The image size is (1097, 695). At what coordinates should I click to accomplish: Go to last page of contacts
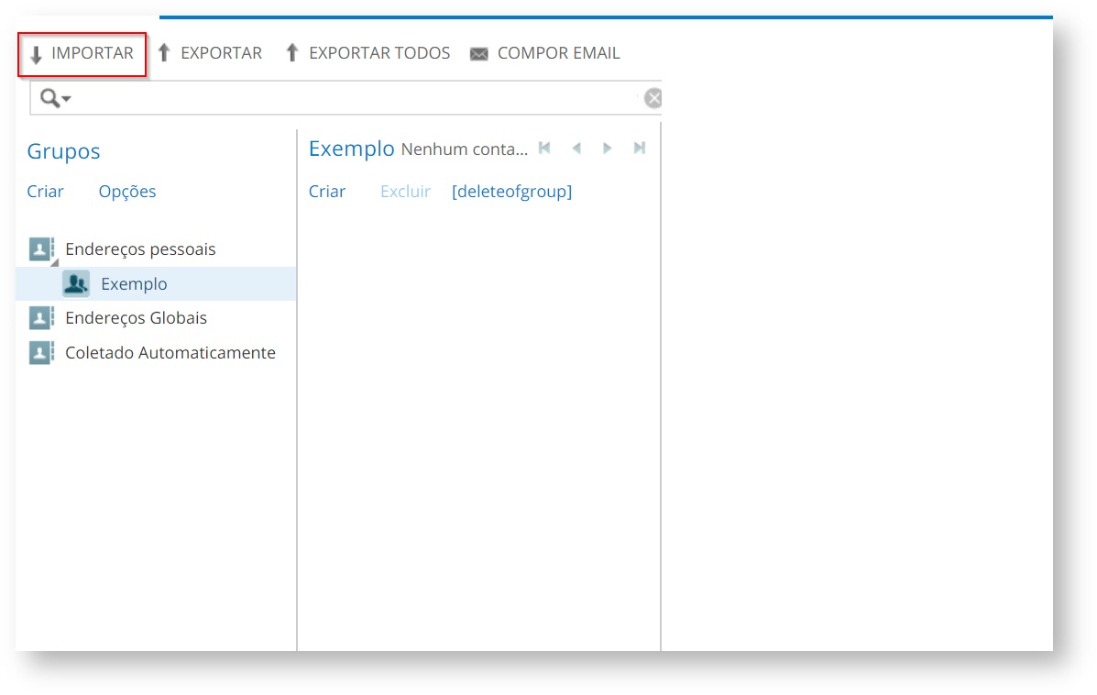[x=640, y=149]
